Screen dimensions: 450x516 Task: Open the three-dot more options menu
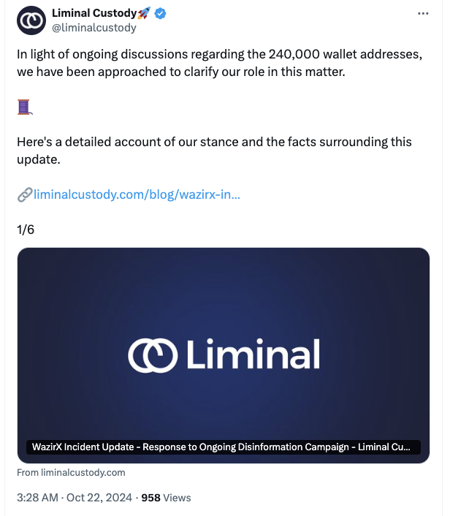(x=423, y=13)
